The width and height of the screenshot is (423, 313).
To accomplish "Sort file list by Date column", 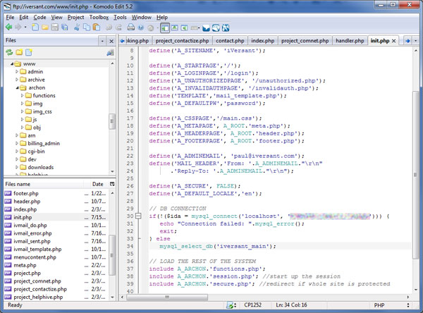I will pyautogui.click(x=98, y=184).
